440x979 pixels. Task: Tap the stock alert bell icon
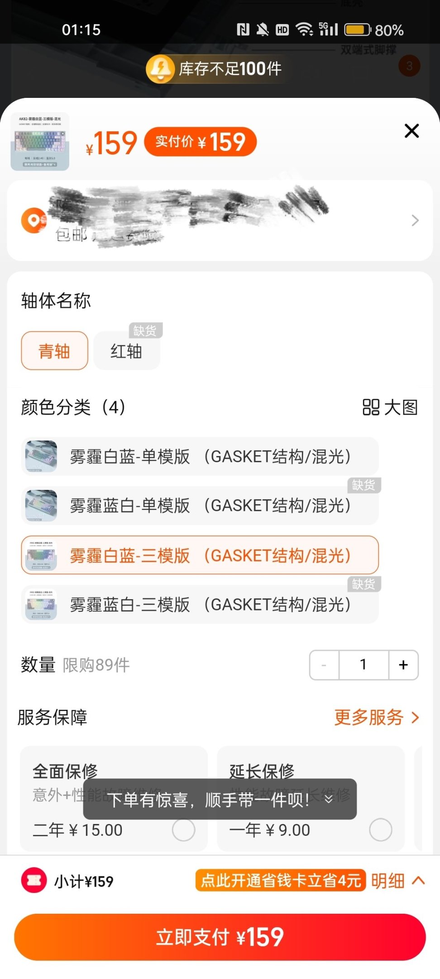pyautogui.click(x=160, y=69)
